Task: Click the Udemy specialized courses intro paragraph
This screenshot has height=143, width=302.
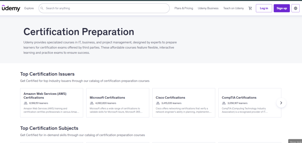Action: click(100, 47)
